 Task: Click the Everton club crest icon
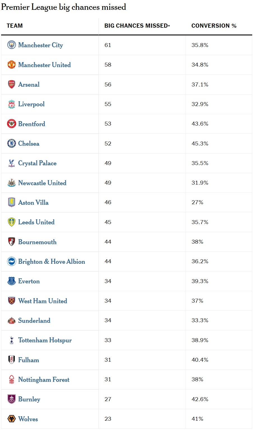tap(11, 281)
